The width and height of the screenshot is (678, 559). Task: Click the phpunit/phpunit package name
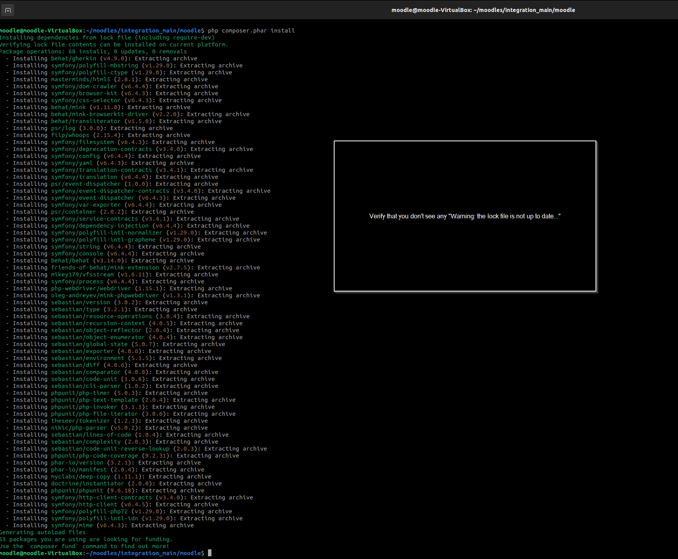pos(77,490)
